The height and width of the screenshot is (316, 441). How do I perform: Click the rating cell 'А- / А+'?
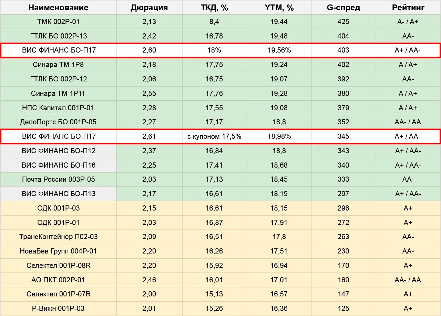[408, 22]
